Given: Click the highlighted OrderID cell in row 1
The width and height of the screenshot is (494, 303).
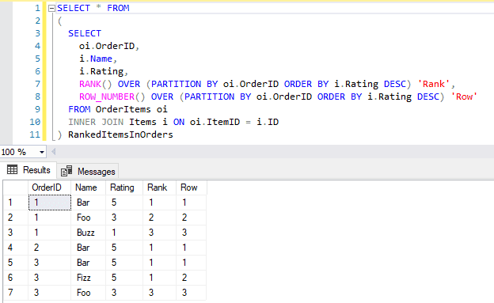Looking at the screenshot, I should click(x=49, y=203).
